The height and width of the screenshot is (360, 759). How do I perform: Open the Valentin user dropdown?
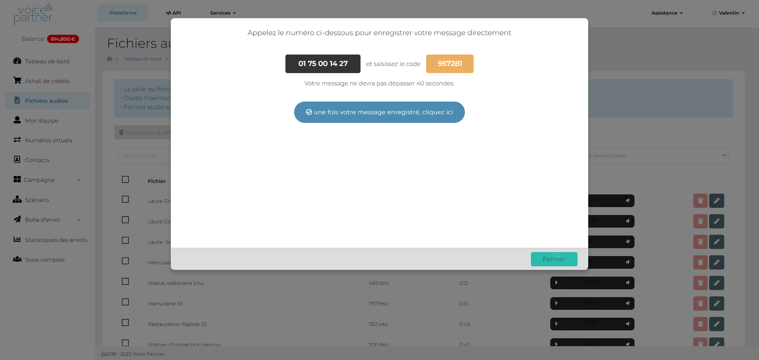[729, 13]
